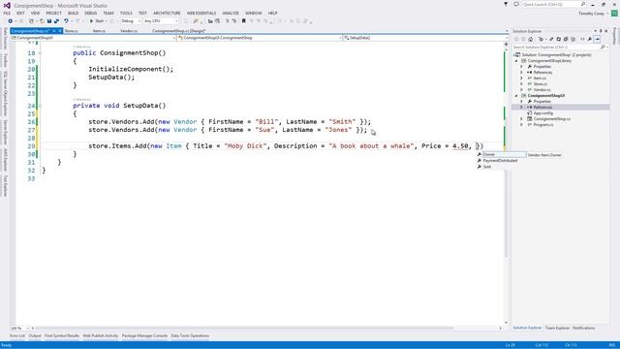Open the VIEW menu
Image resolution: width=620 pixels, height=349 pixels.
tap(35, 13)
